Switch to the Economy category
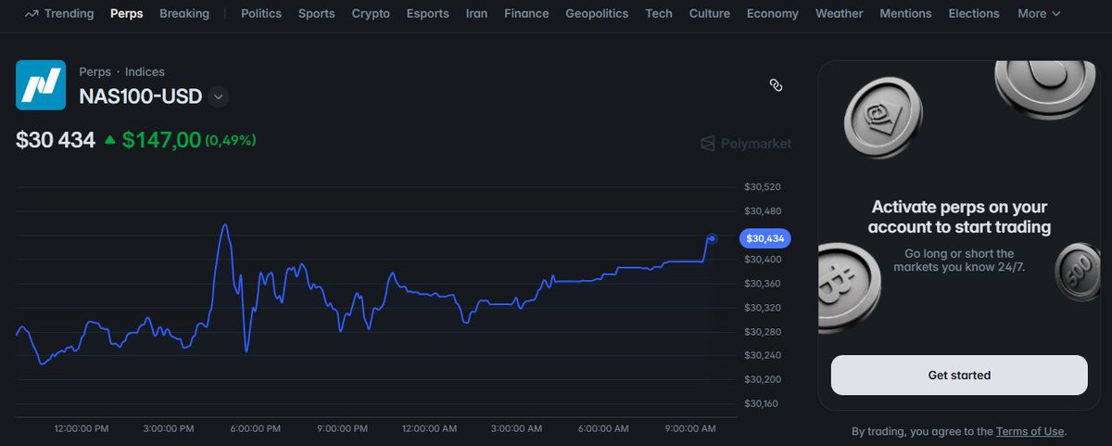 pyautogui.click(x=773, y=14)
